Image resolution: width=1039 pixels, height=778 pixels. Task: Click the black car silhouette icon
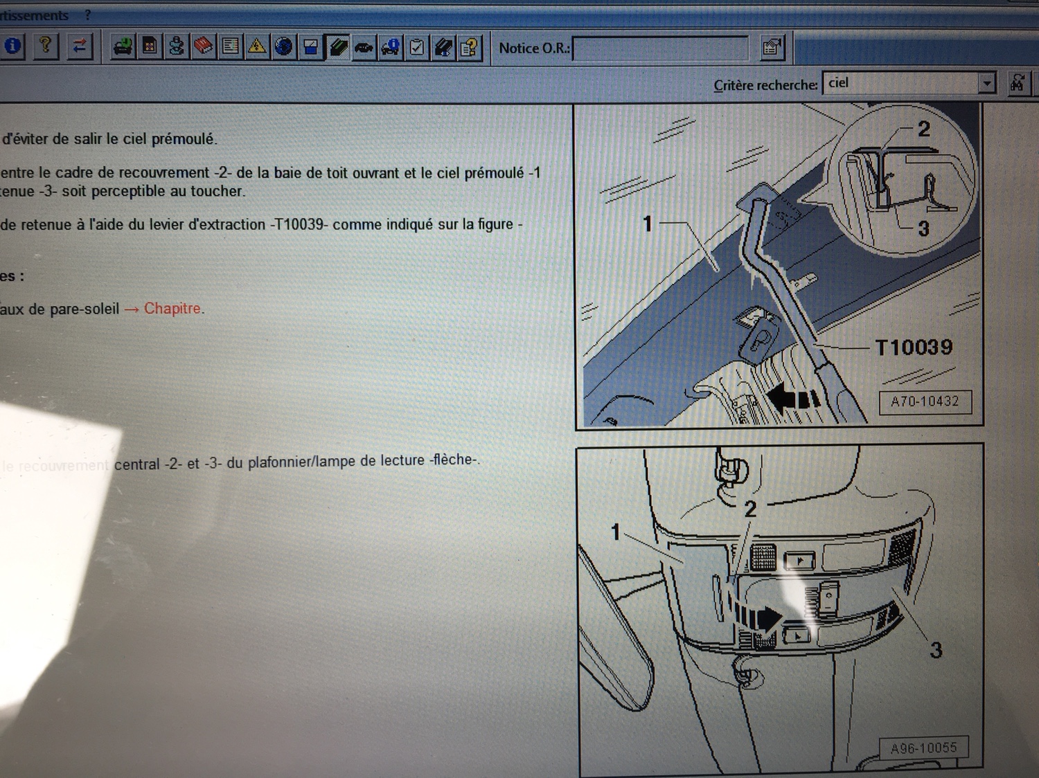click(364, 47)
